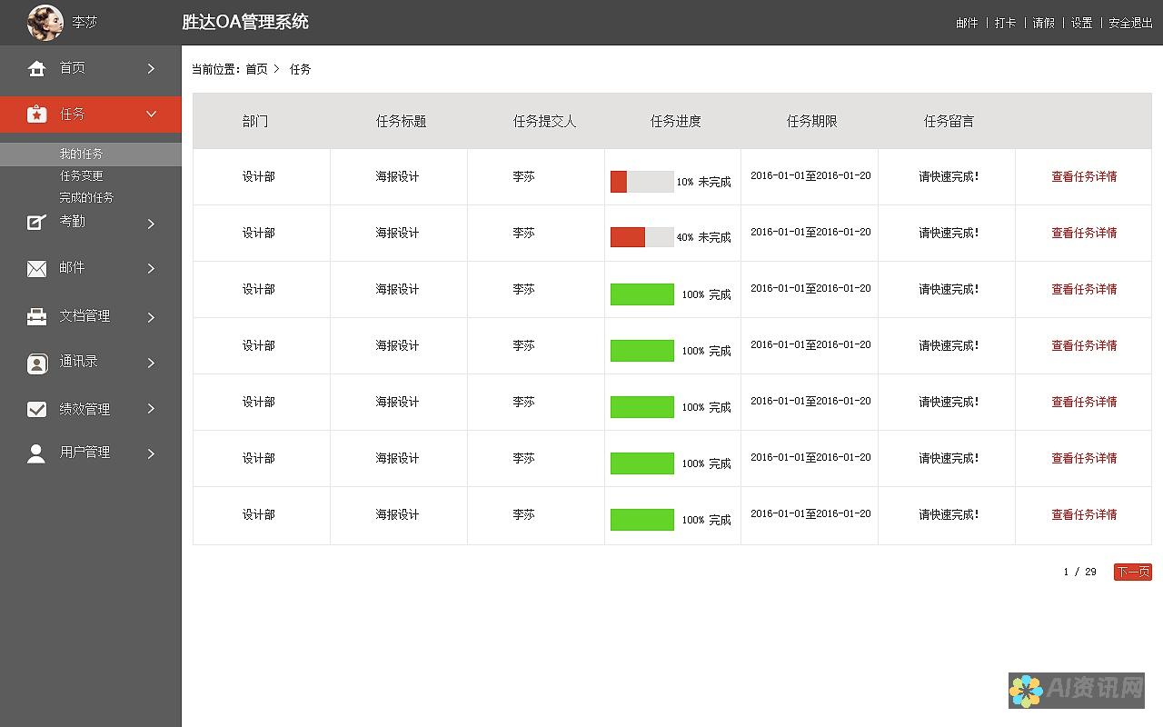Click the 邮件 envelope icon in sidebar
1163x727 pixels.
point(36,269)
